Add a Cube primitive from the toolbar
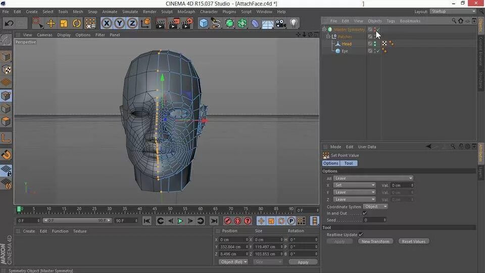 click(203, 23)
